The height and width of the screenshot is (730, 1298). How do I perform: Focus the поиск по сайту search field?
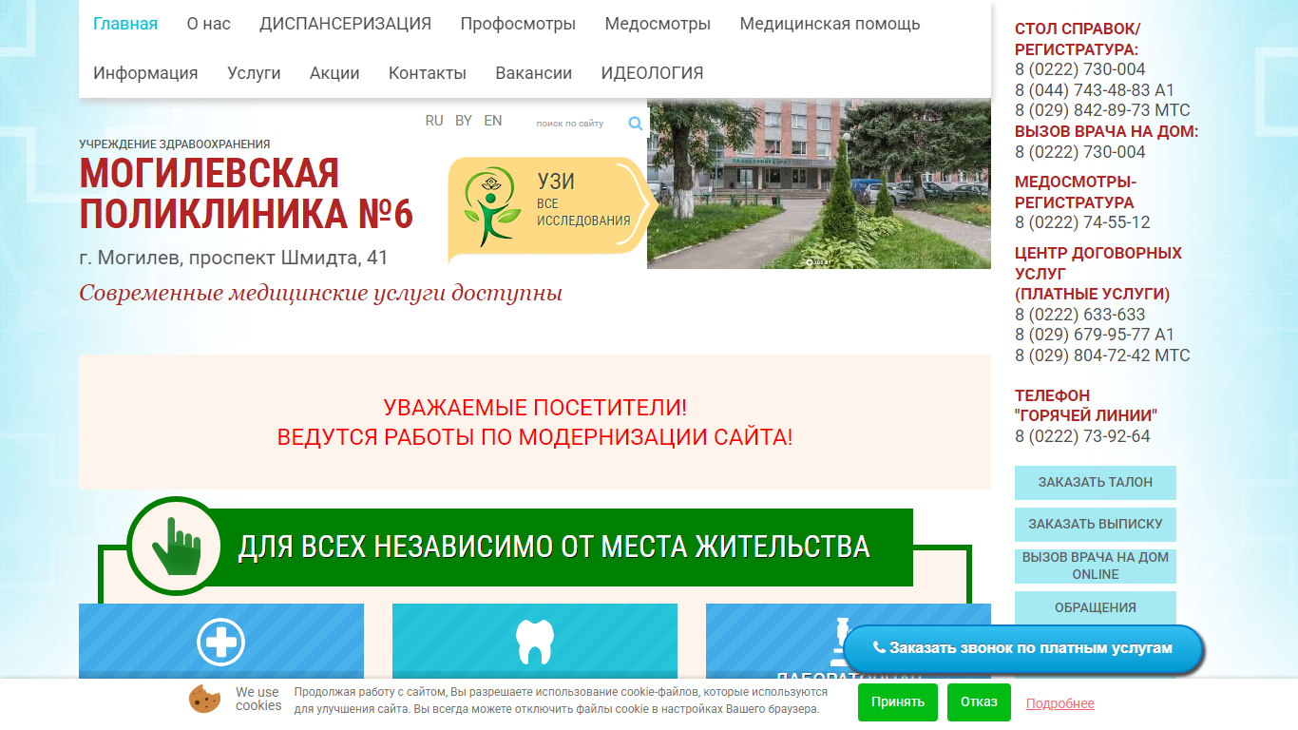[576, 124]
